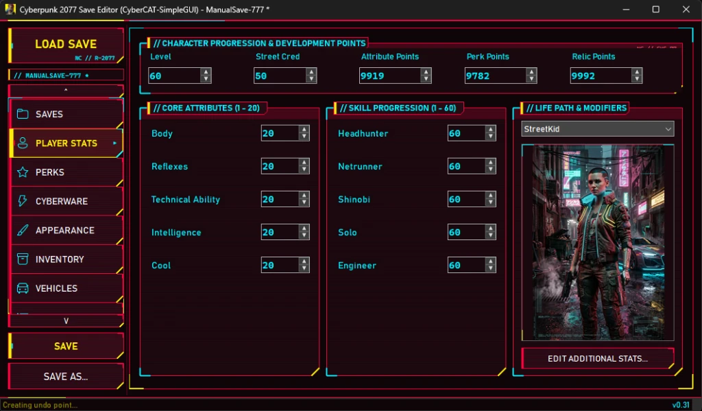Increase Reflexes with up arrow
Viewport: 702px width, 411px height.
pyautogui.click(x=304, y=163)
